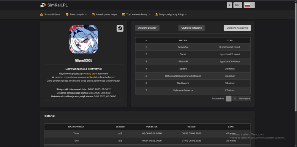Viewport: 297px width, 147px height.
Task: Click the Miechów row name
Action: (183, 47)
